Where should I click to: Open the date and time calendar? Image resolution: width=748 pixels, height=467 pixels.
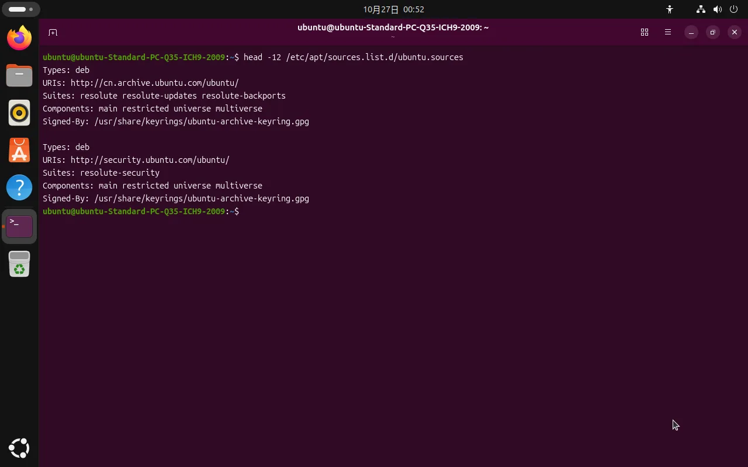393,9
